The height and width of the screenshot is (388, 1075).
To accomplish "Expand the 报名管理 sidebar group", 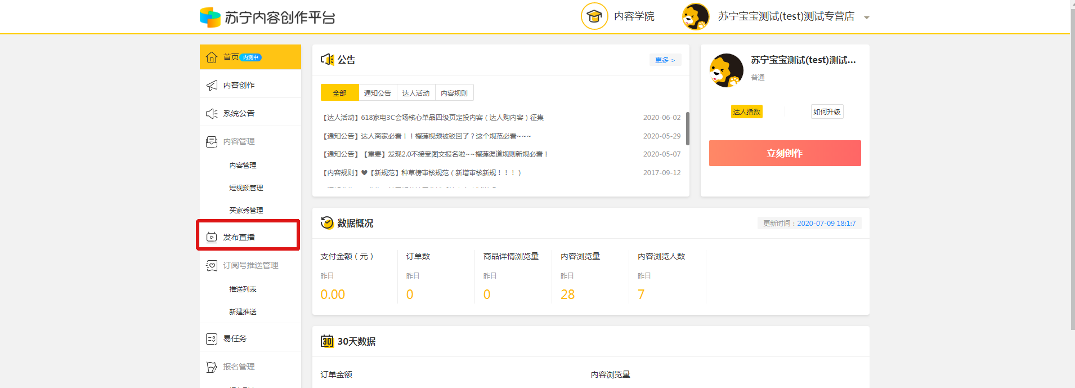I will (x=250, y=367).
